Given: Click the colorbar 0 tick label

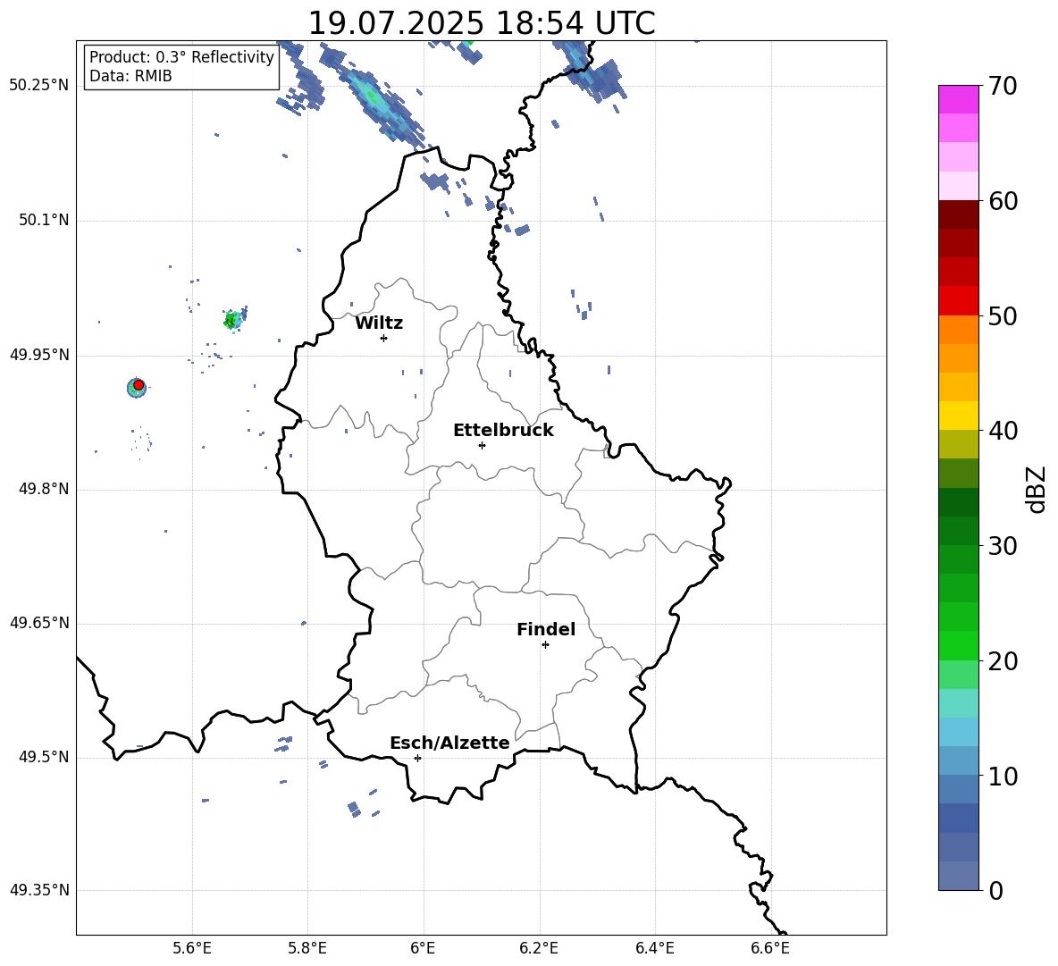Looking at the screenshot, I should (995, 890).
